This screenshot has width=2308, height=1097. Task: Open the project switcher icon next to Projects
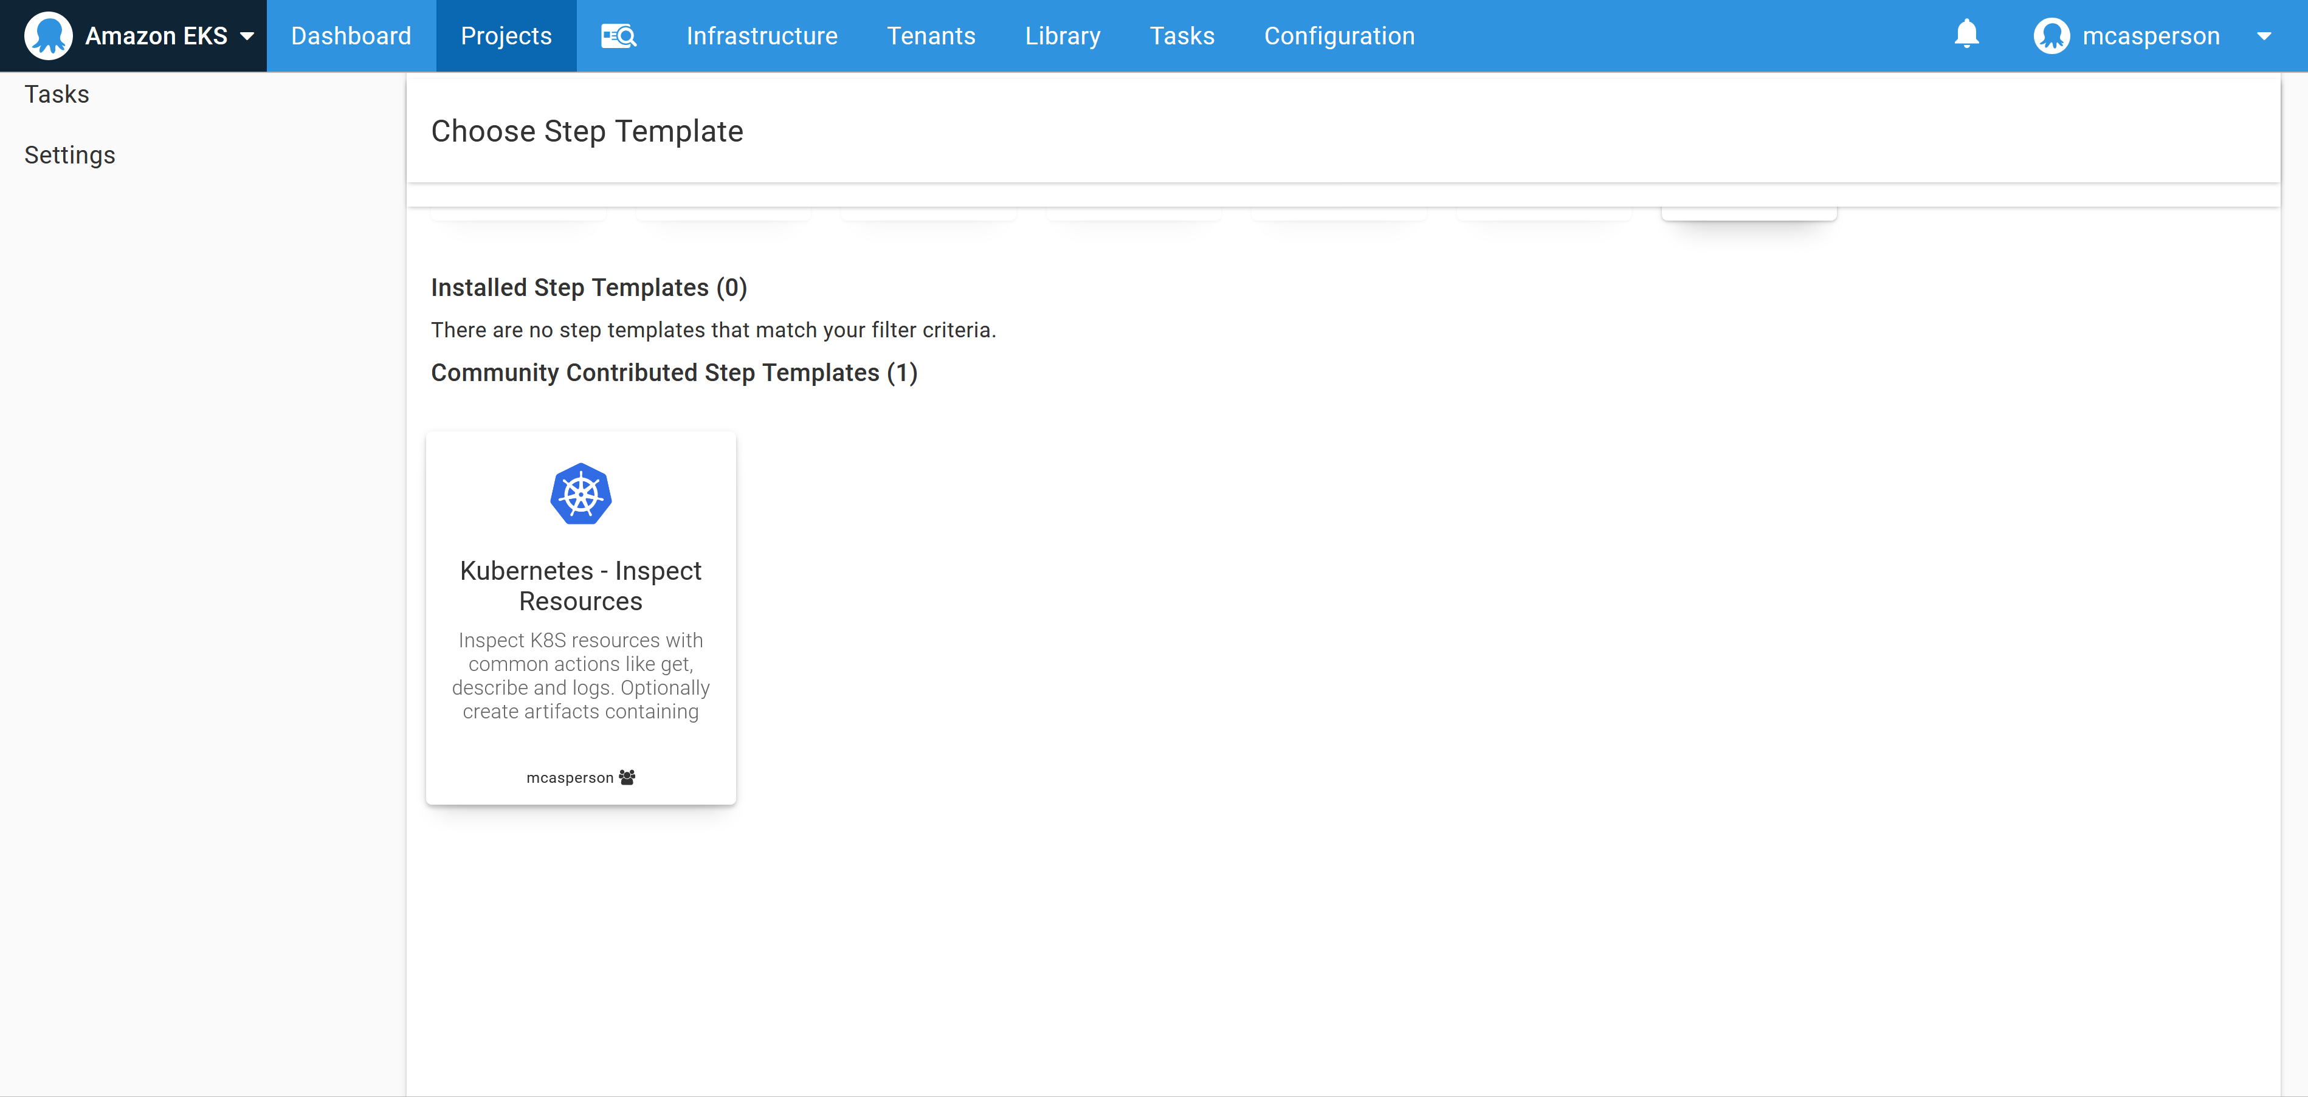(618, 36)
